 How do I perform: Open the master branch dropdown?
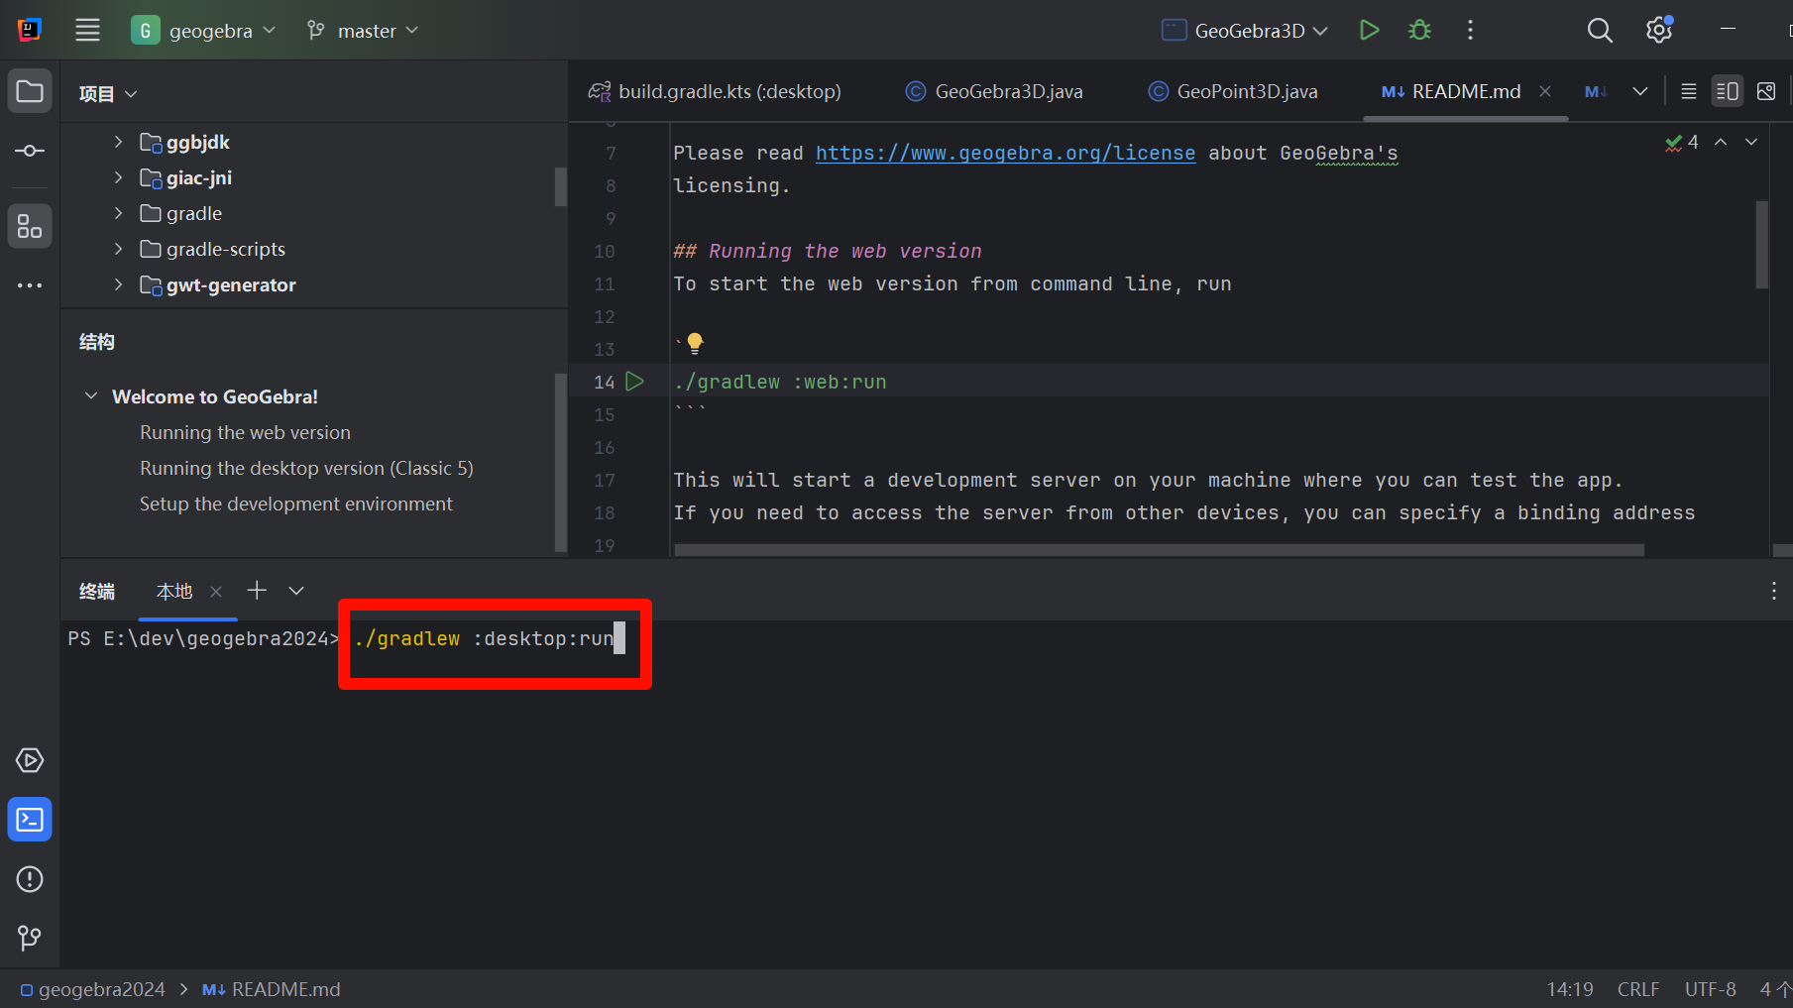[363, 31]
